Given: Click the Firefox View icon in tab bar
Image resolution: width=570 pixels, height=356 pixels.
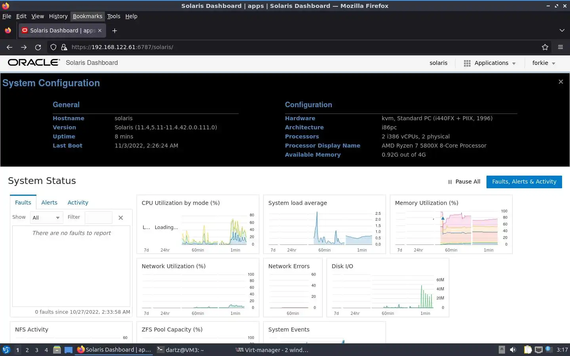Looking at the screenshot, I should [x=8, y=30].
